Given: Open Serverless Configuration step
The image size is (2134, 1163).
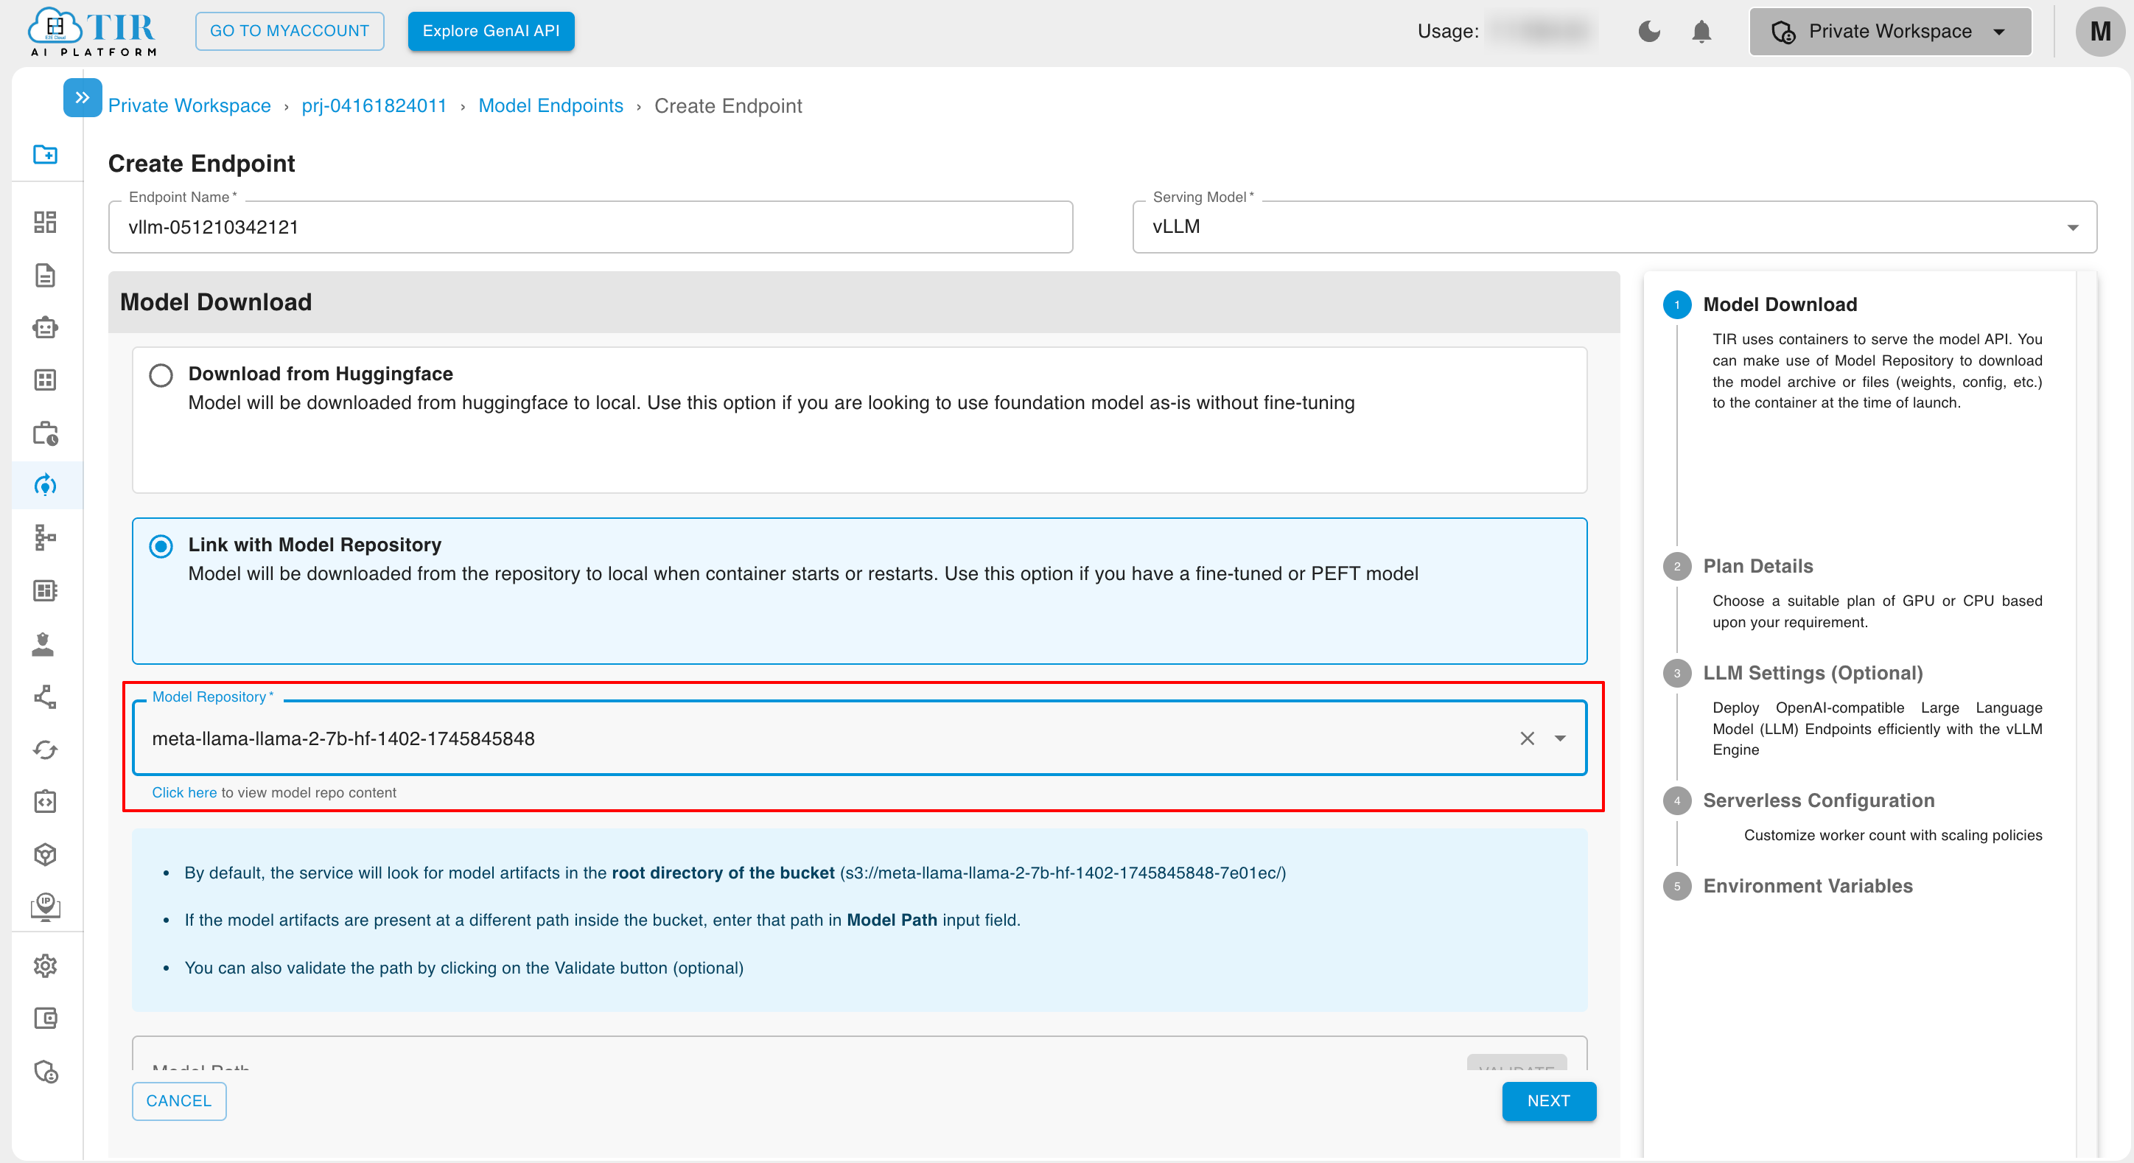Looking at the screenshot, I should (x=1819, y=800).
